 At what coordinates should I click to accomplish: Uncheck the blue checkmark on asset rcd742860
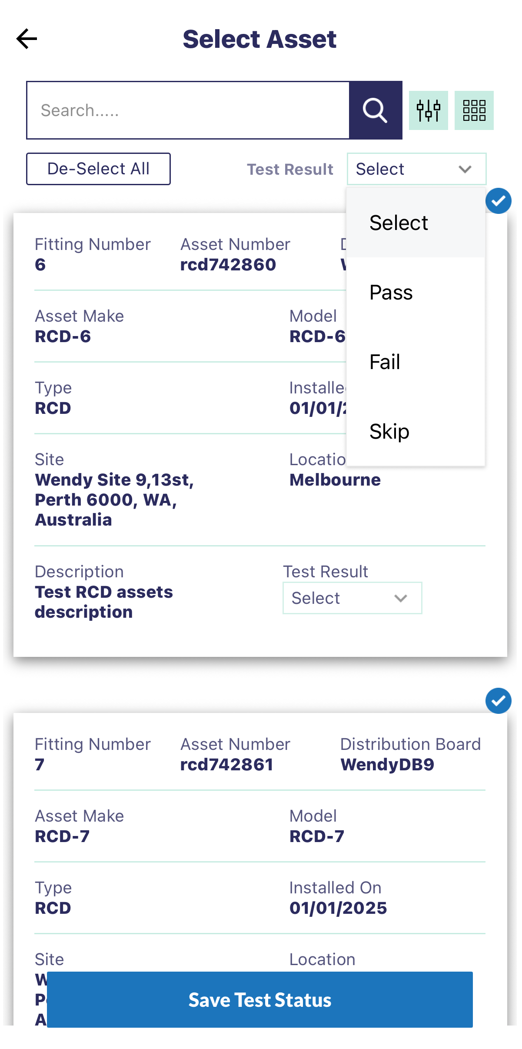tap(498, 201)
